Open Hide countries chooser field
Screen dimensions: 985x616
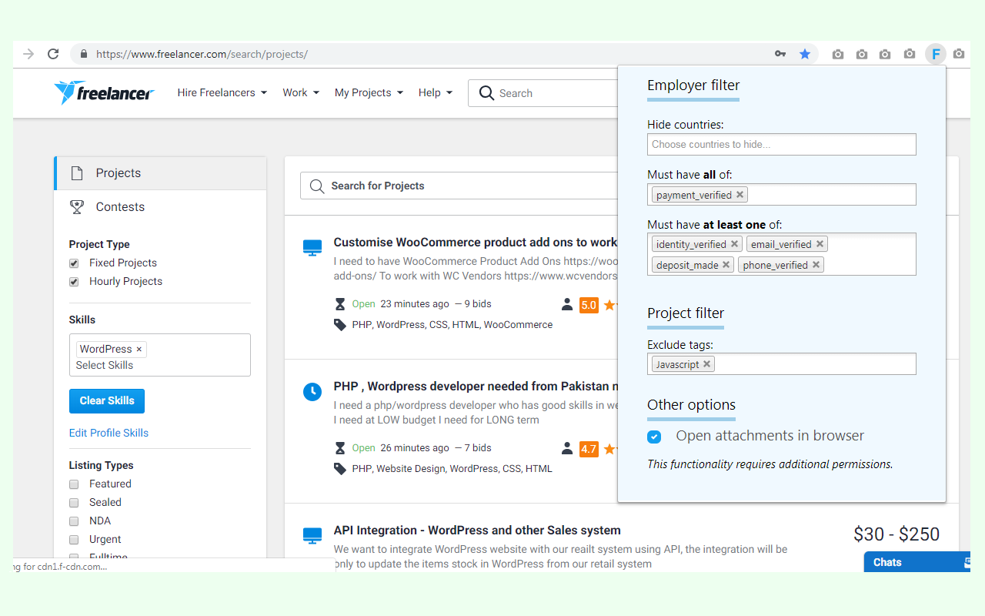pos(782,144)
